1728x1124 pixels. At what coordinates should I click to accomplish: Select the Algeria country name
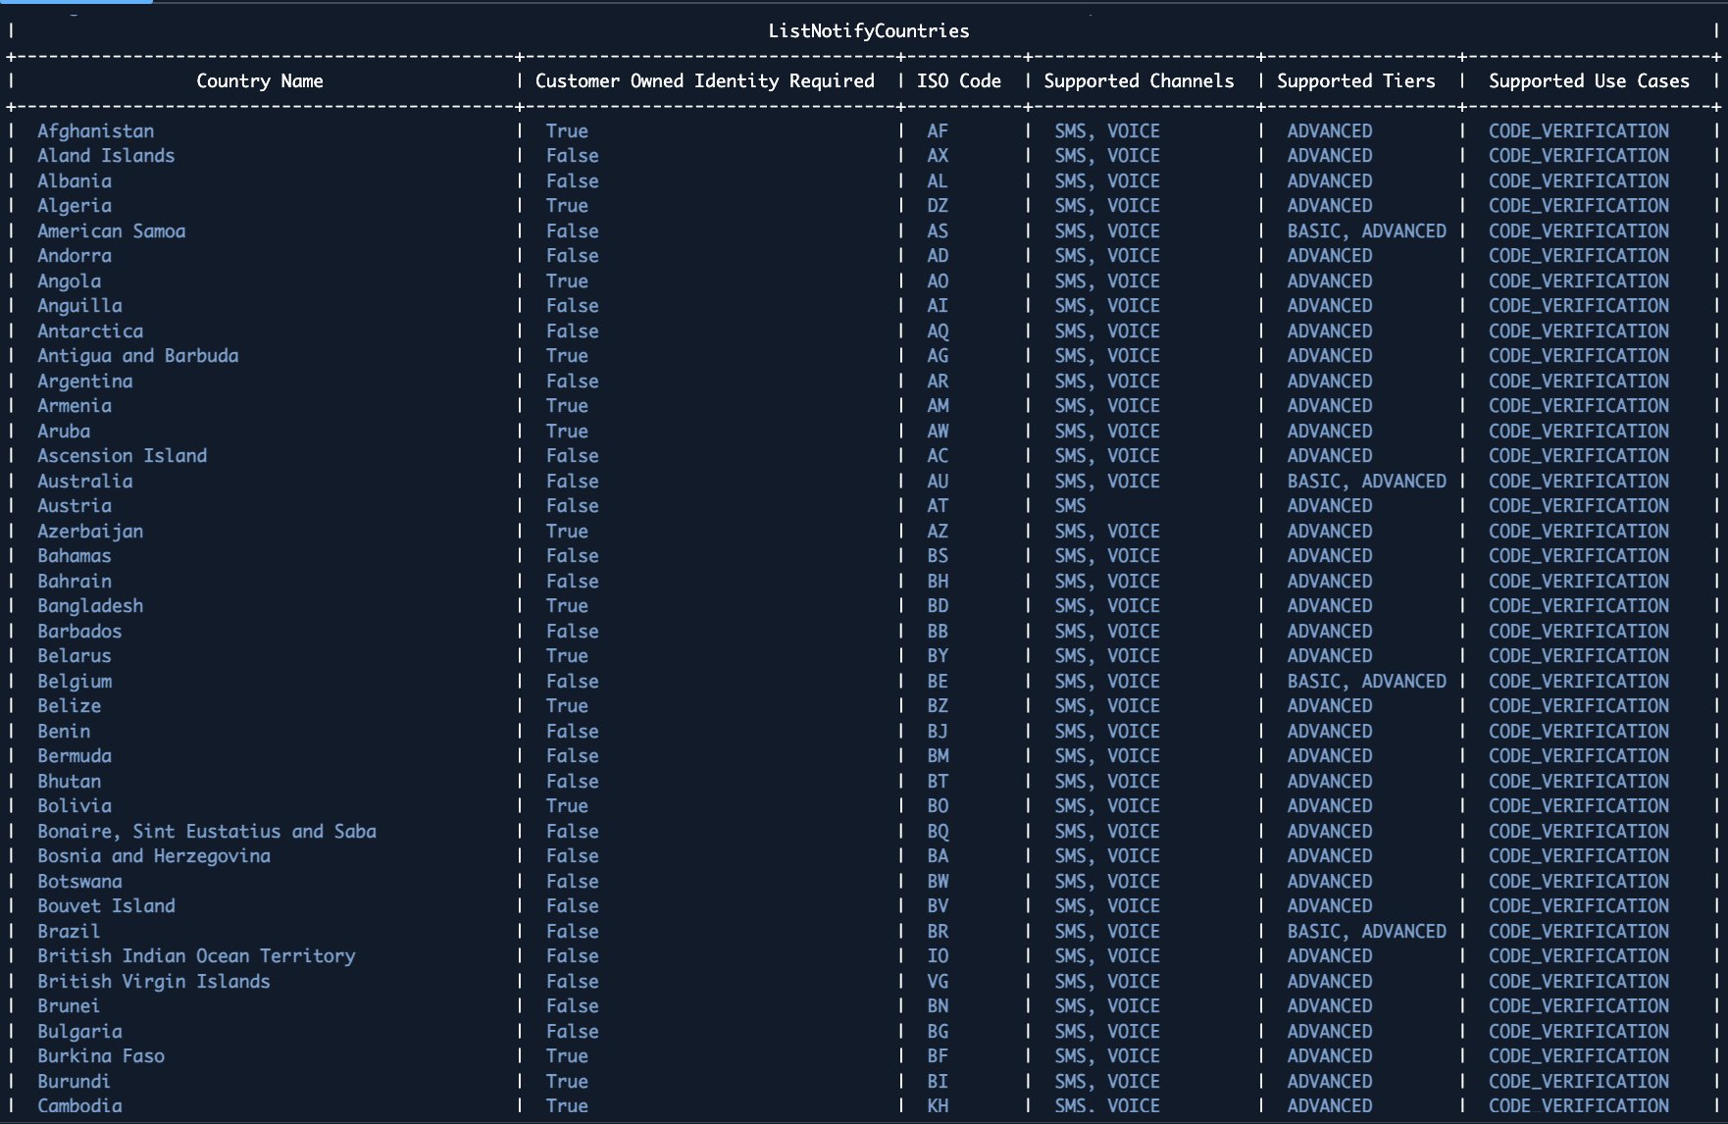pyautogui.click(x=75, y=205)
